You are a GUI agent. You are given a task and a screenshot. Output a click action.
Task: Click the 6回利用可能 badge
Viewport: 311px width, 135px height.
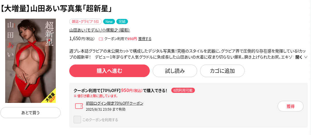[x=183, y=91]
